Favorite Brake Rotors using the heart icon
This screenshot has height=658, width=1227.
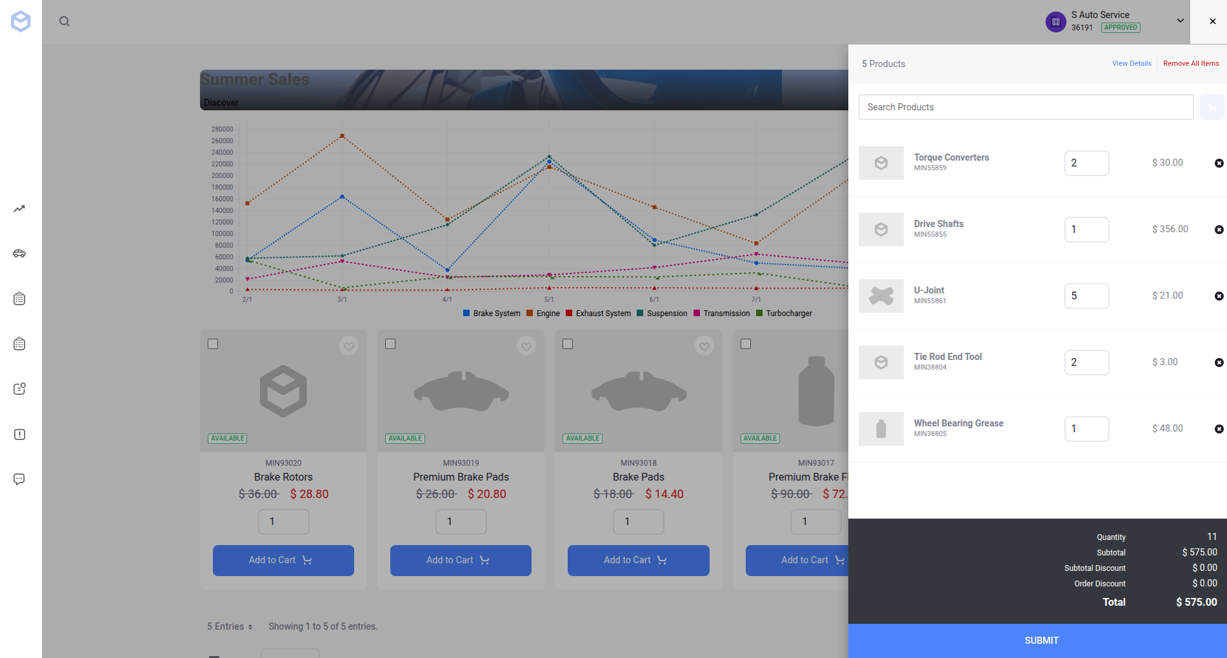pyautogui.click(x=348, y=346)
